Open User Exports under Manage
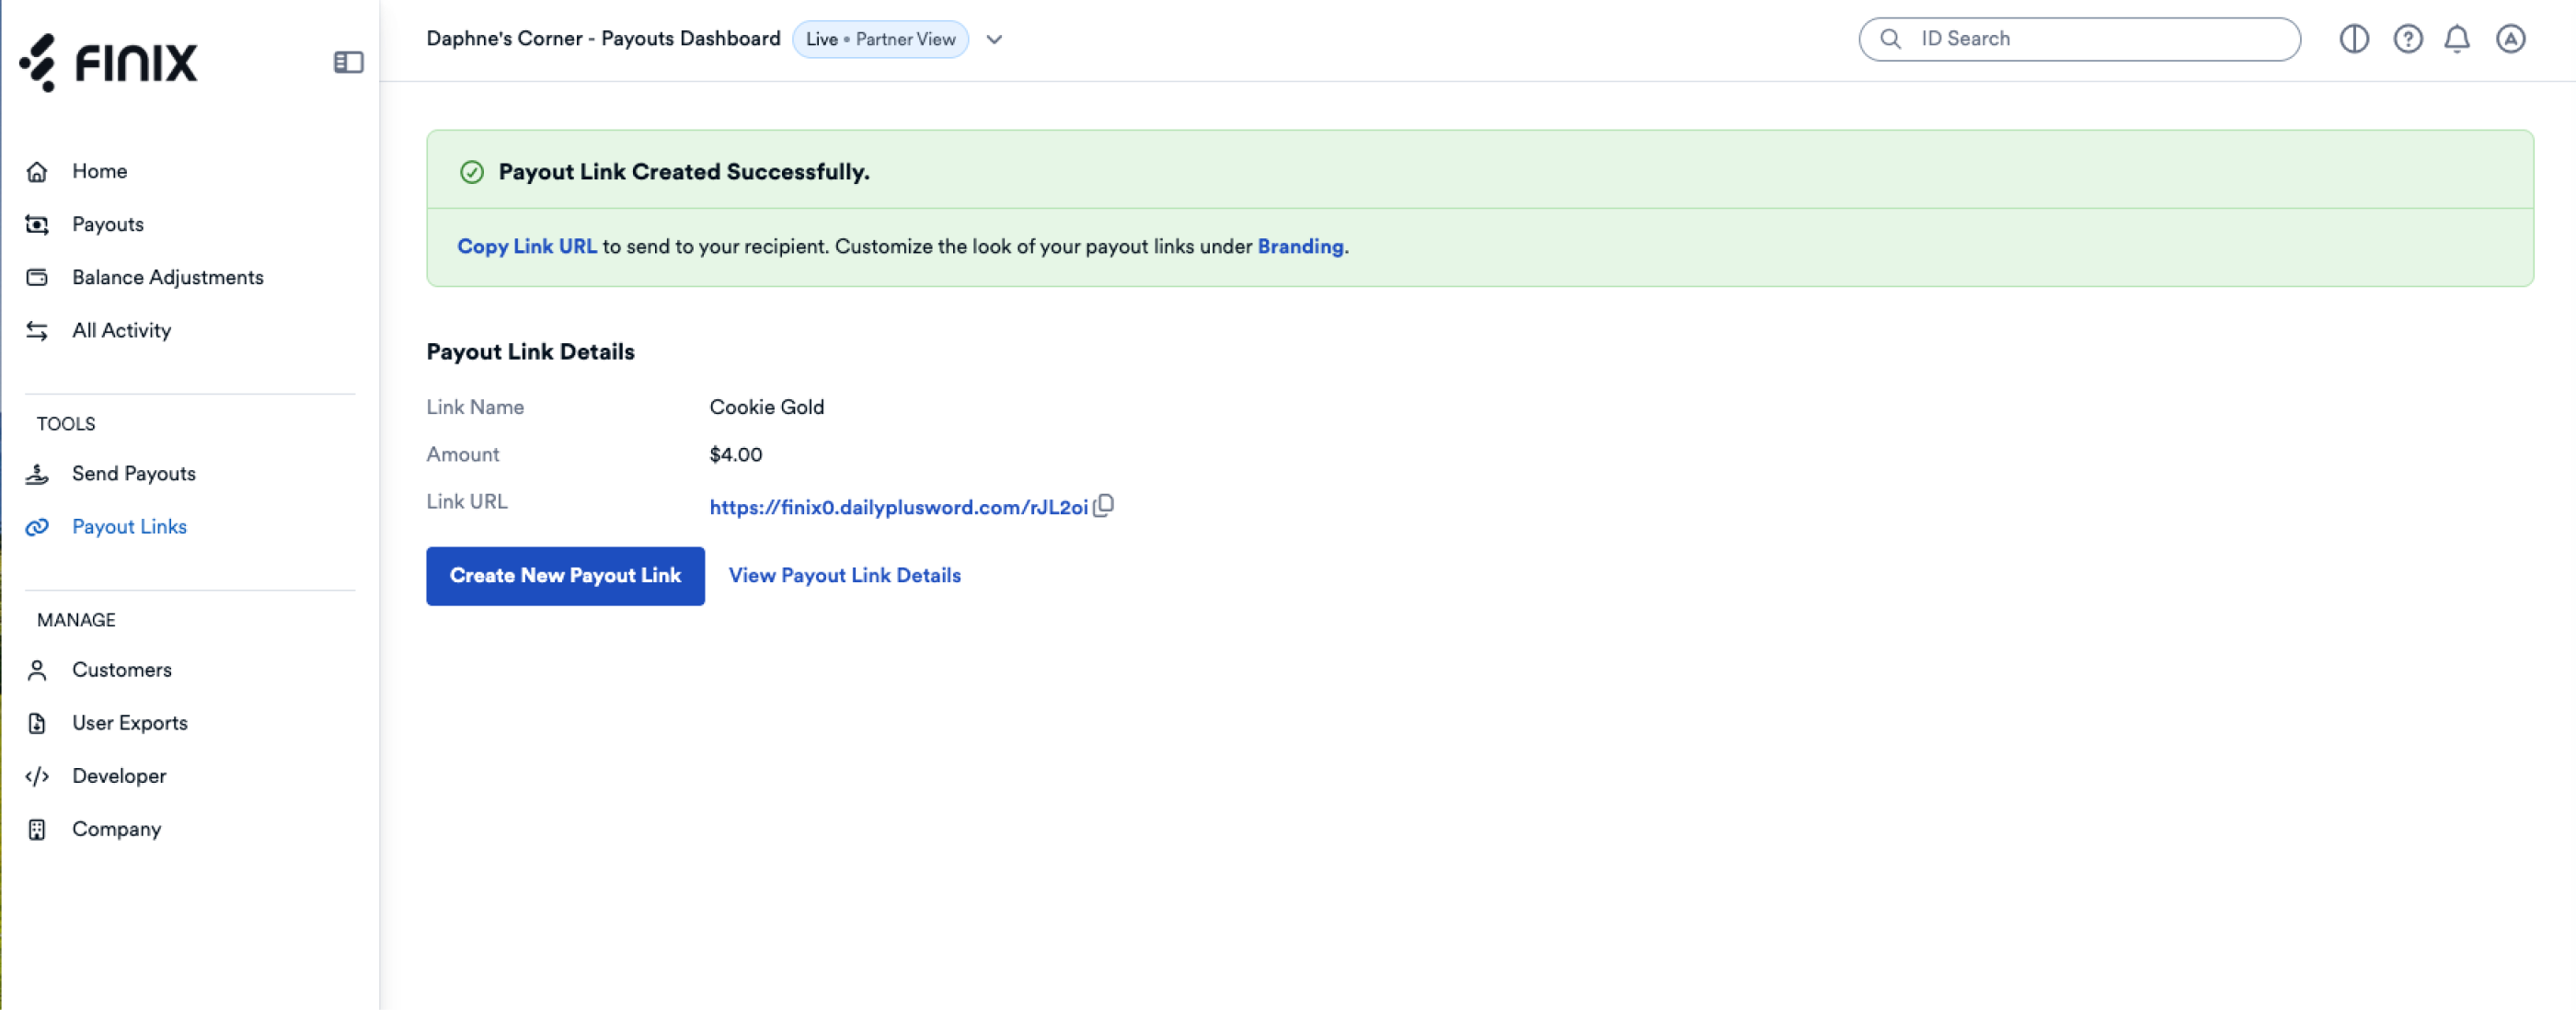This screenshot has height=1010, width=2576. (x=130, y=722)
